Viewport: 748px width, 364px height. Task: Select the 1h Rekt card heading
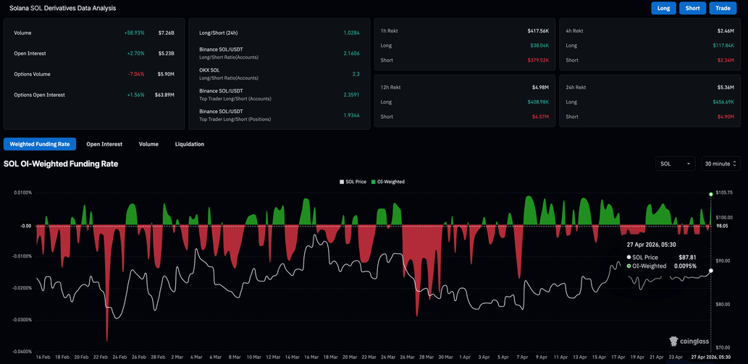pos(389,31)
